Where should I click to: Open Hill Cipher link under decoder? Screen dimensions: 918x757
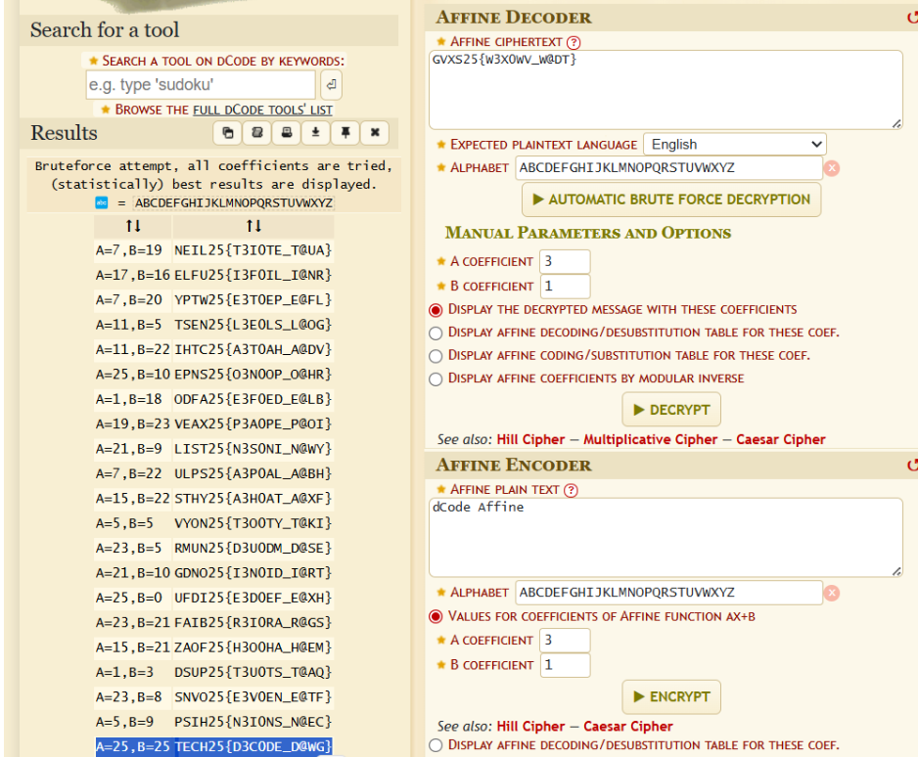pos(530,439)
